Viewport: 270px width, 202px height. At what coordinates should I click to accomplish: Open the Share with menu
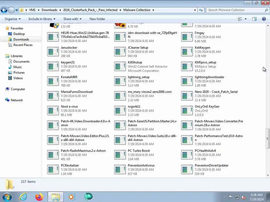pos(72,19)
